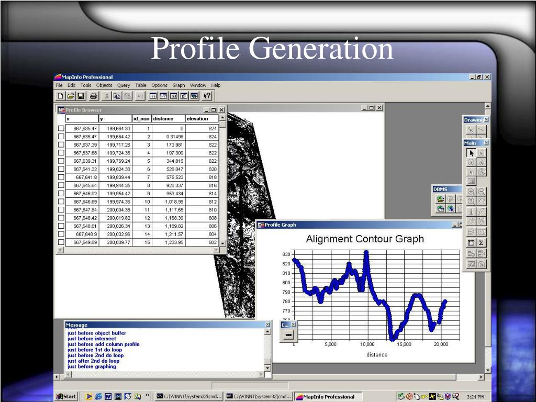Open the Table menu
Screen dimensions: 536x402
tap(140, 85)
